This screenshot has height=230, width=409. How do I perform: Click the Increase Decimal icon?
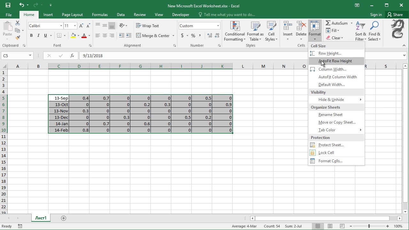pyautogui.click(x=210, y=35)
